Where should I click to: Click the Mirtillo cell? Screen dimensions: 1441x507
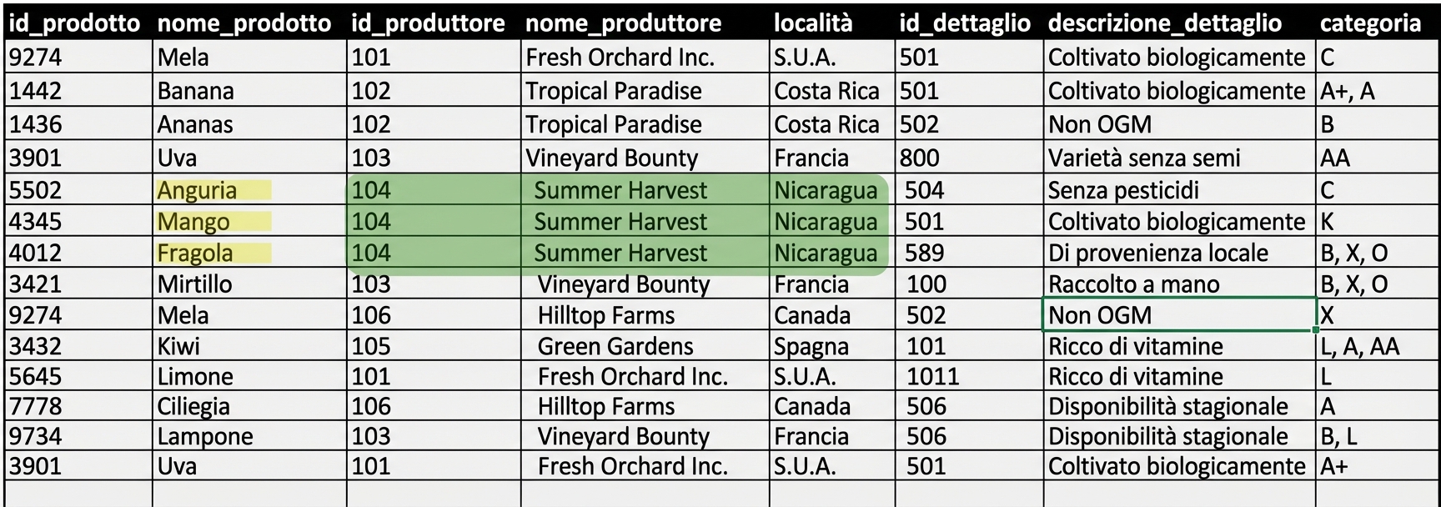point(195,284)
